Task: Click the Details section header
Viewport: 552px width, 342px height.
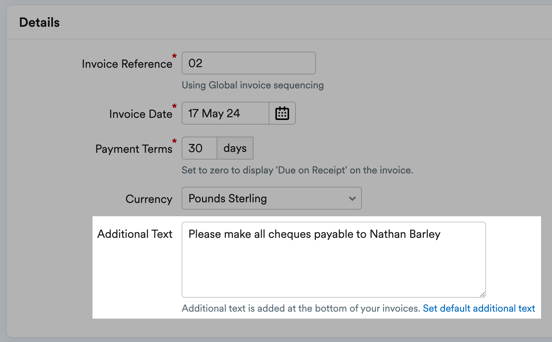Action: [40, 22]
